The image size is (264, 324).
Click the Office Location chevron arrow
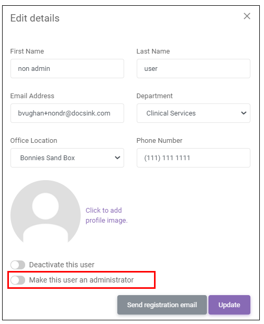[x=117, y=158]
